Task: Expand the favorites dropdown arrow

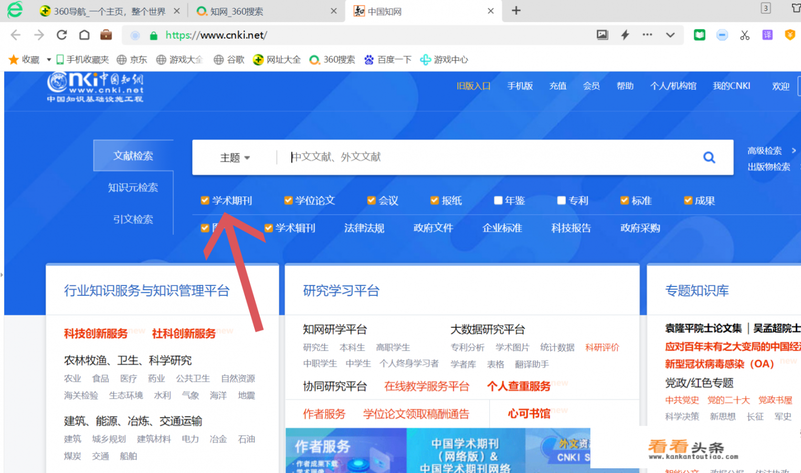Action: pos(49,60)
